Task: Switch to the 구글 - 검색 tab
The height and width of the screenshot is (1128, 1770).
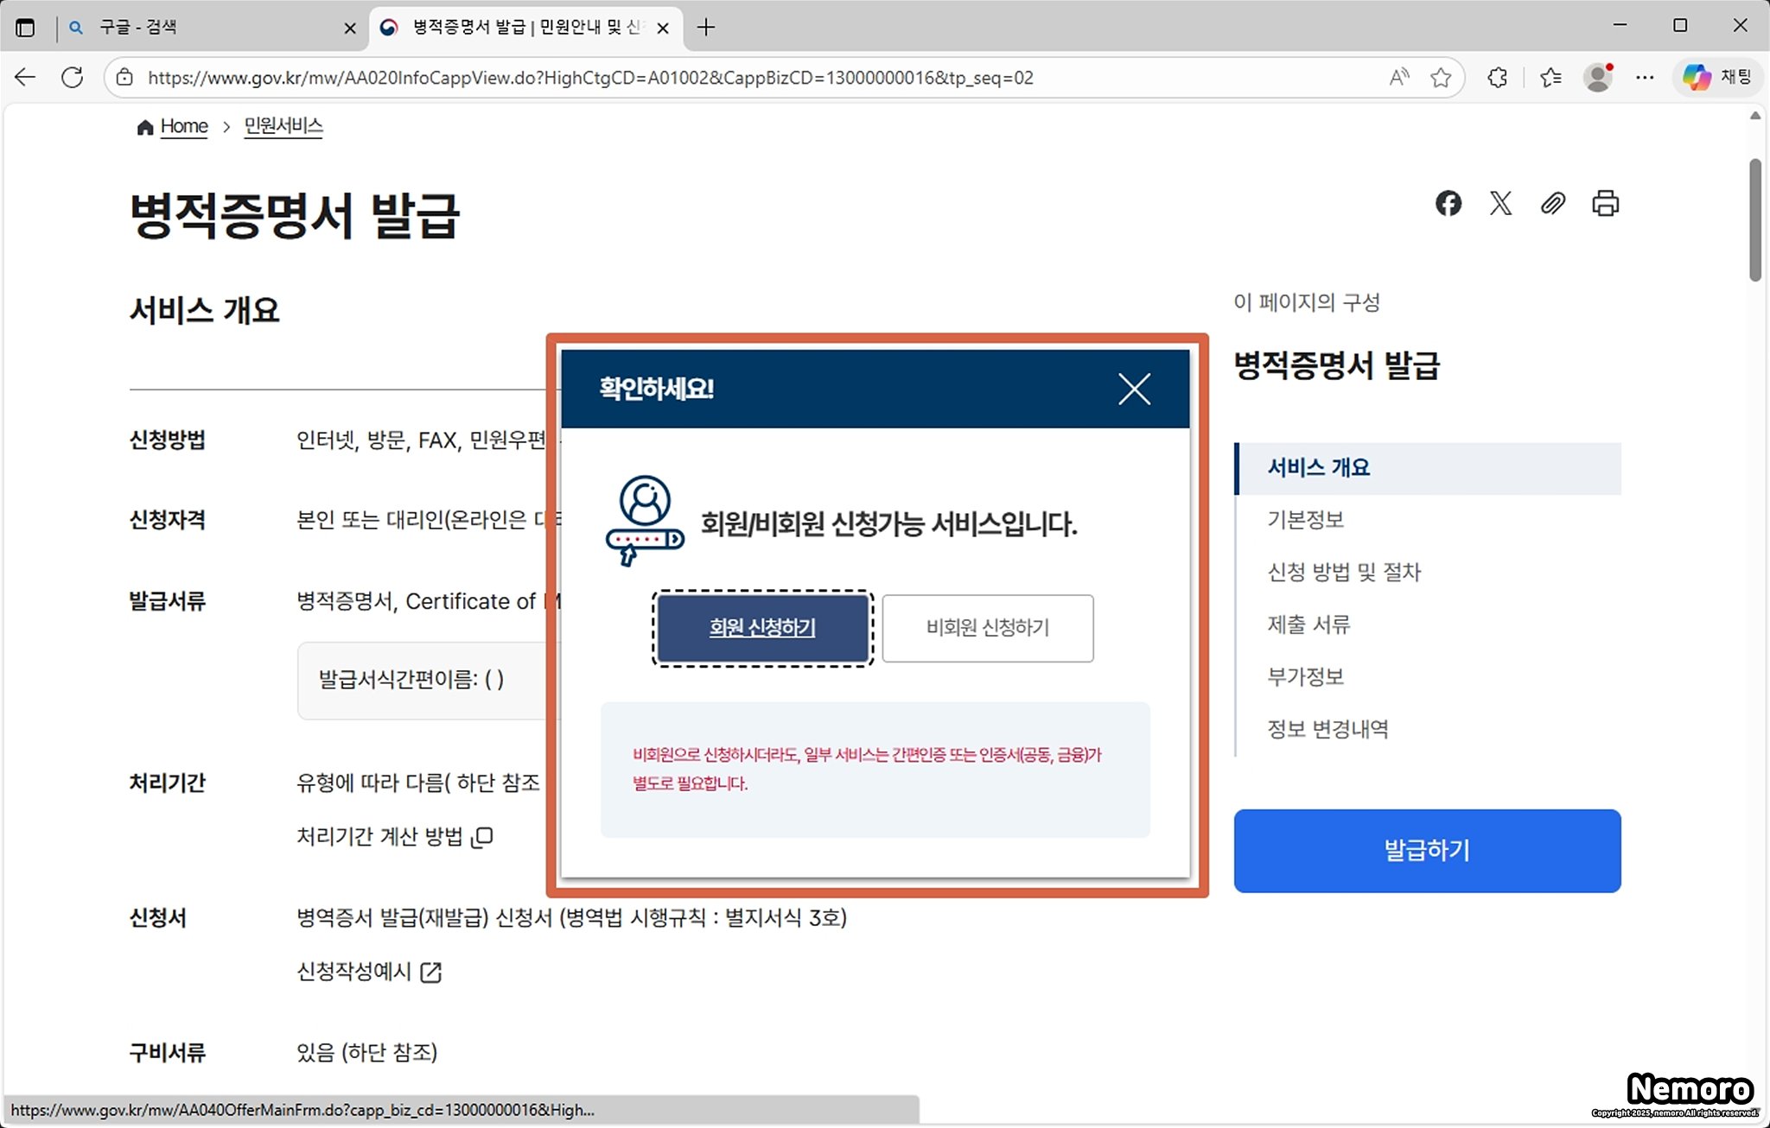Action: coord(138,28)
